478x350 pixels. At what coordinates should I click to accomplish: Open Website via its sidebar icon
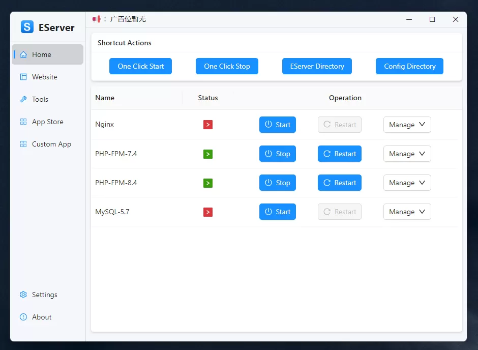click(x=22, y=77)
